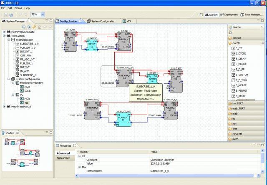This screenshot has height=185, width=267.
Task: Open the Type Manager perspective
Action: pos(251,15)
